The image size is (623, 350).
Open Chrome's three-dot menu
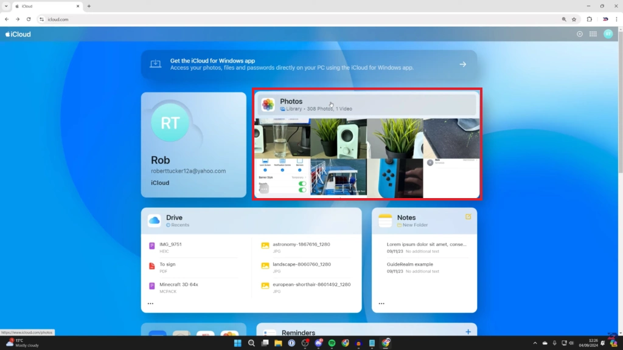click(616, 19)
